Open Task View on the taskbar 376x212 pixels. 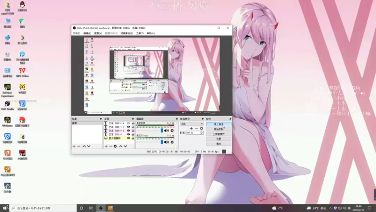click(91, 208)
